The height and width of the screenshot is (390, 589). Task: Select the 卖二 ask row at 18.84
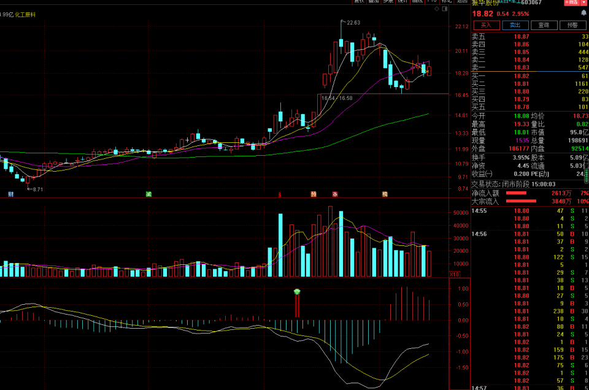(530, 59)
